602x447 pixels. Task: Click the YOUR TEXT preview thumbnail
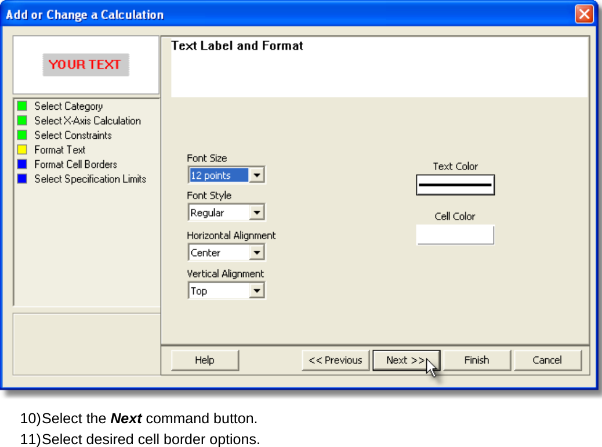(86, 64)
